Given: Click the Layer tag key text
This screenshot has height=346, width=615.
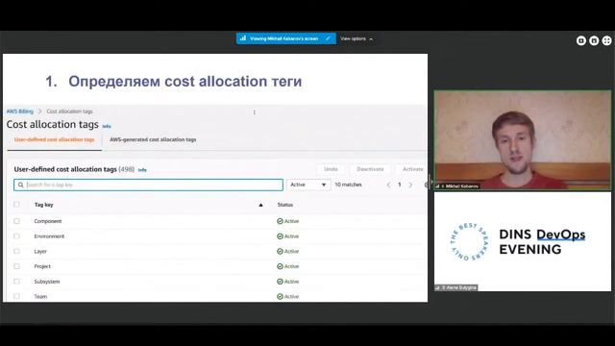Looking at the screenshot, I should pos(40,252).
